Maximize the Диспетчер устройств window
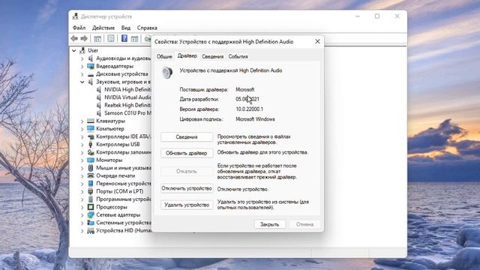This screenshot has width=480, height=270. click(x=377, y=16)
